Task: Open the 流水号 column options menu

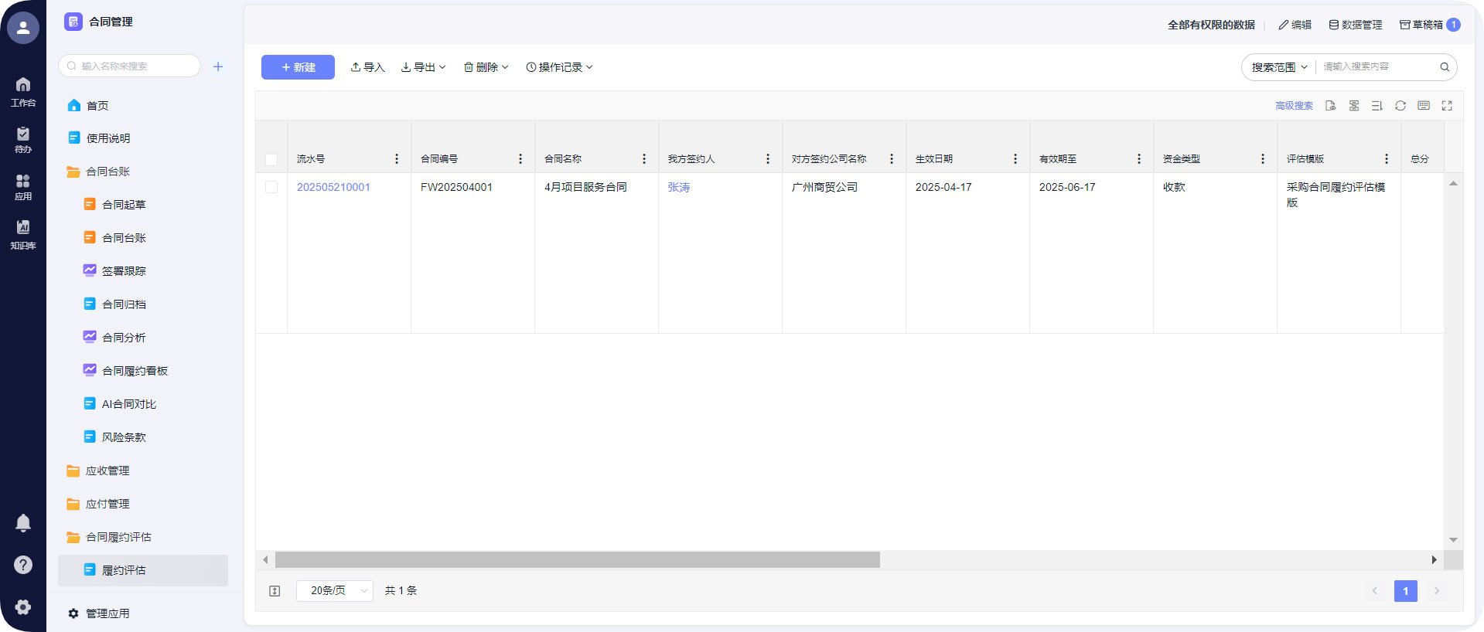Action: click(397, 159)
